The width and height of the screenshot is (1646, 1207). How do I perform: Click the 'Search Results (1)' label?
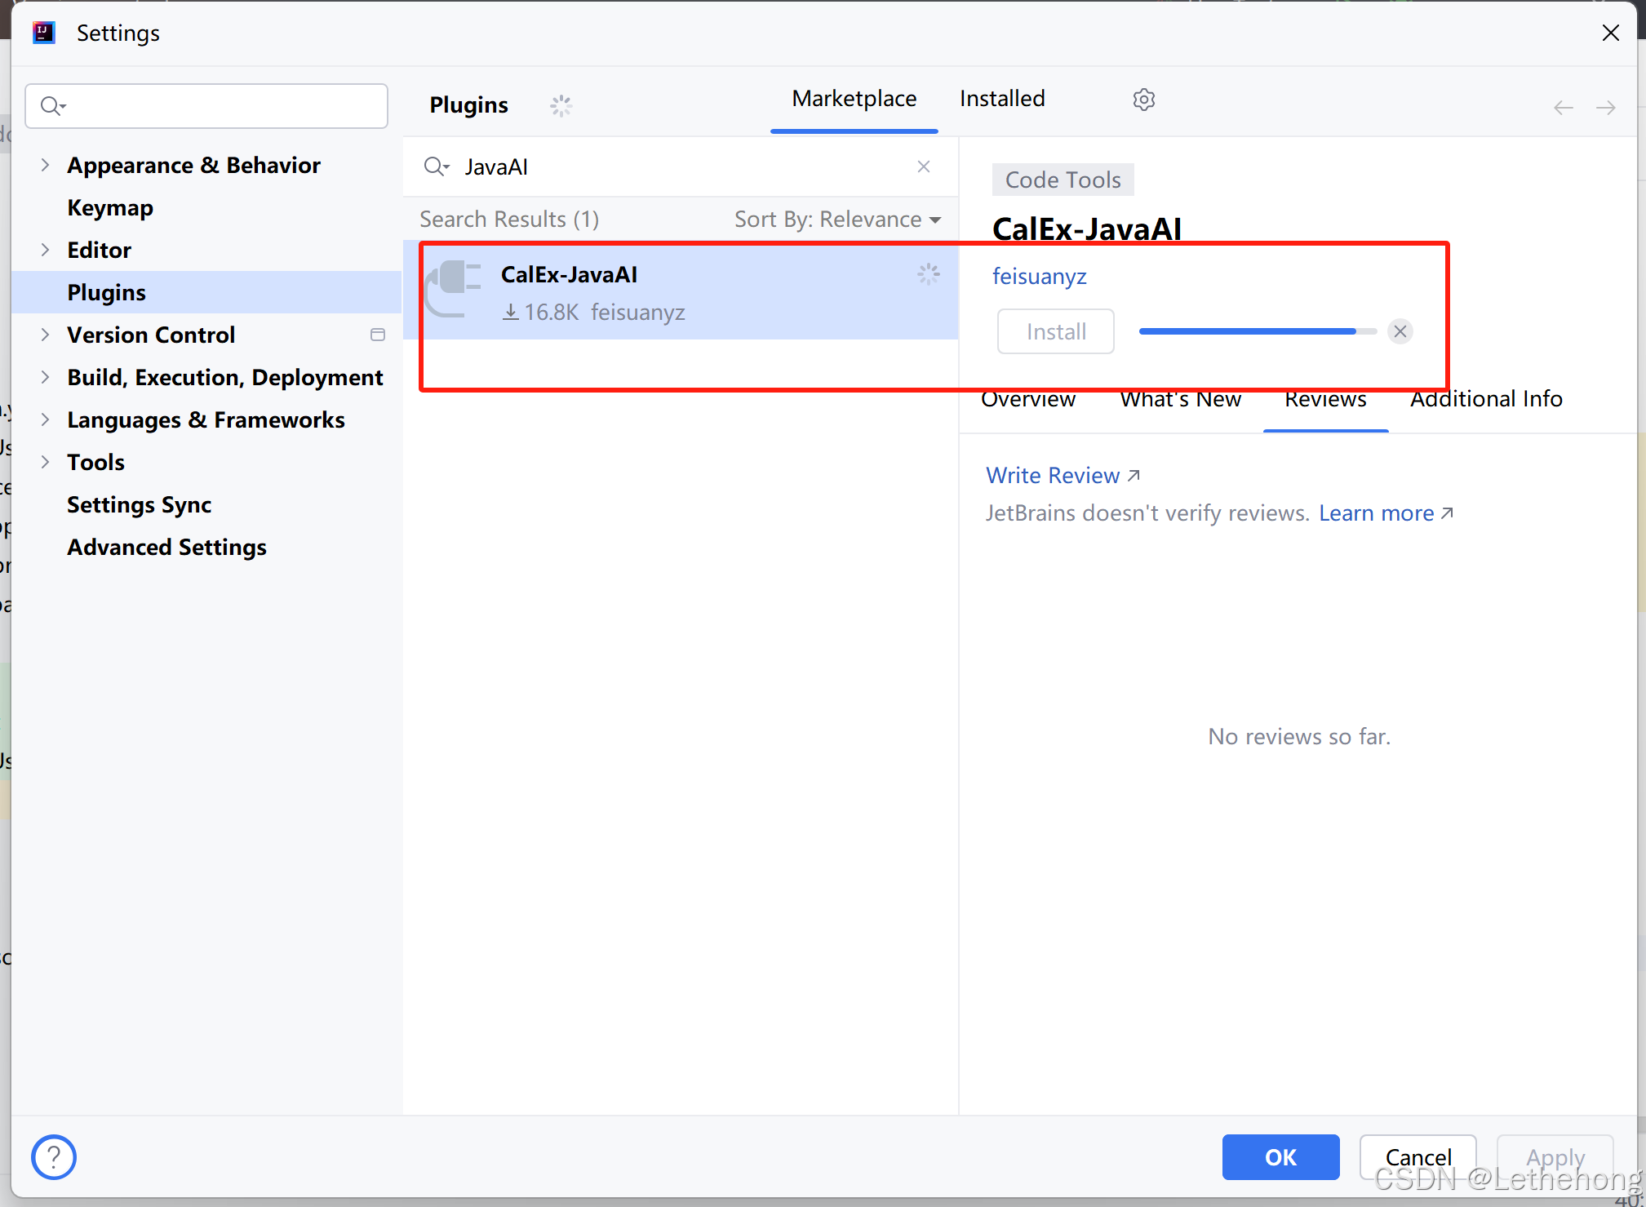(x=509, y=220)
